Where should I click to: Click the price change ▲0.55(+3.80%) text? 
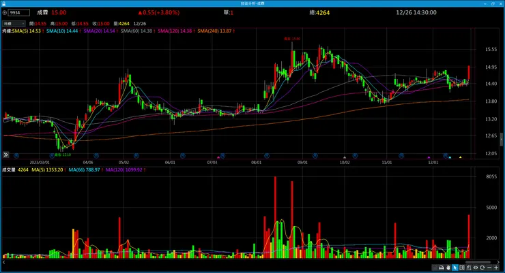(159, 12)
